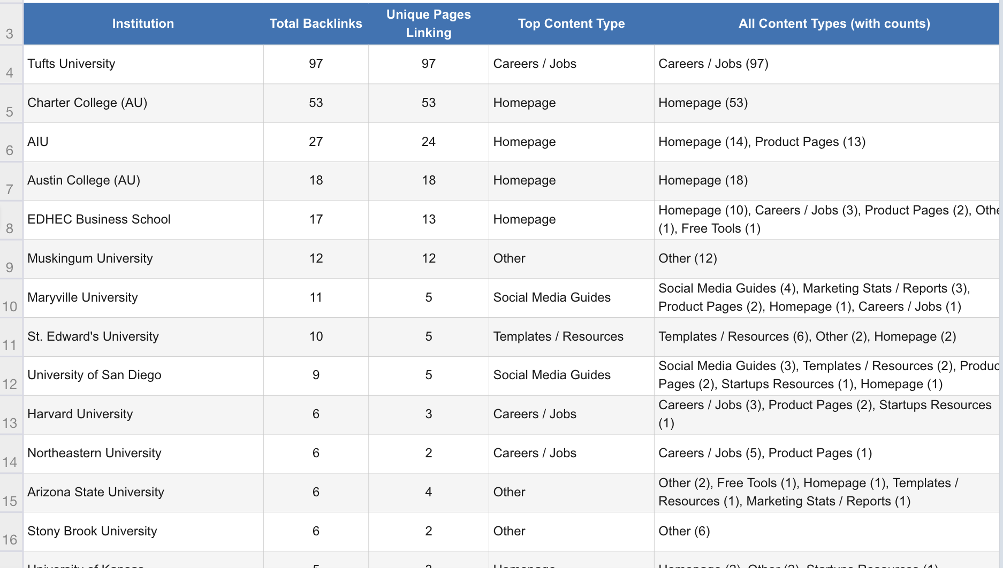
Task: Select Arizona State University's unique pages value
Action: pos(428,493)
